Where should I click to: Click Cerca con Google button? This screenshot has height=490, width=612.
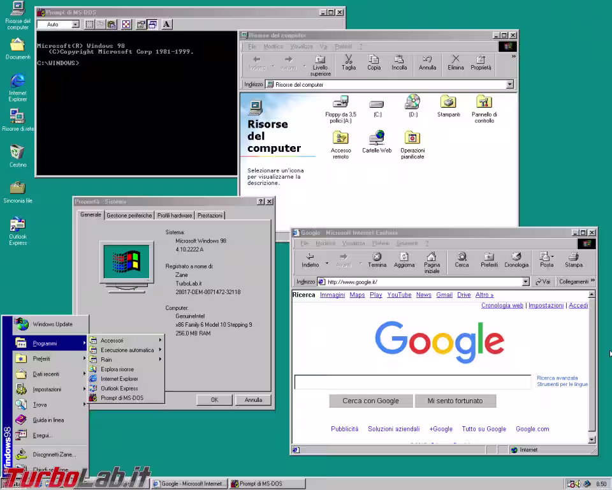371,401
